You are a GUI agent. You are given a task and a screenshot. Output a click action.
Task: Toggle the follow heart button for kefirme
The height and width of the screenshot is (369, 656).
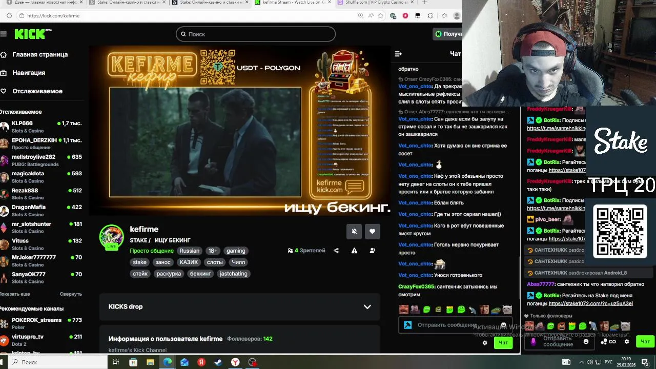click(373, 232)
